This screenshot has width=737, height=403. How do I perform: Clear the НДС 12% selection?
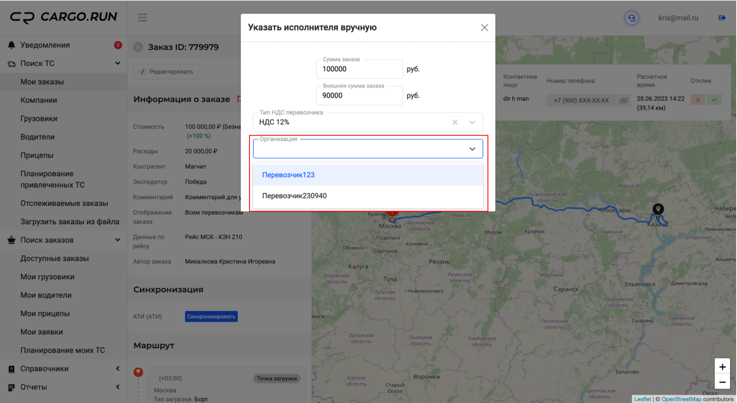(x=455, y=122)
